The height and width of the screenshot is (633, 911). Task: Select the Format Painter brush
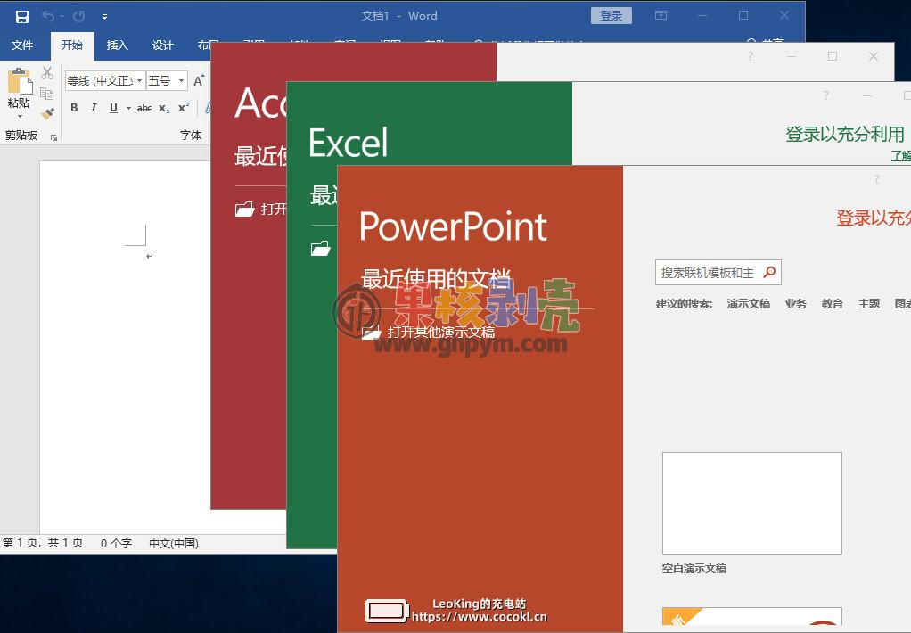(x=47, y=113)
